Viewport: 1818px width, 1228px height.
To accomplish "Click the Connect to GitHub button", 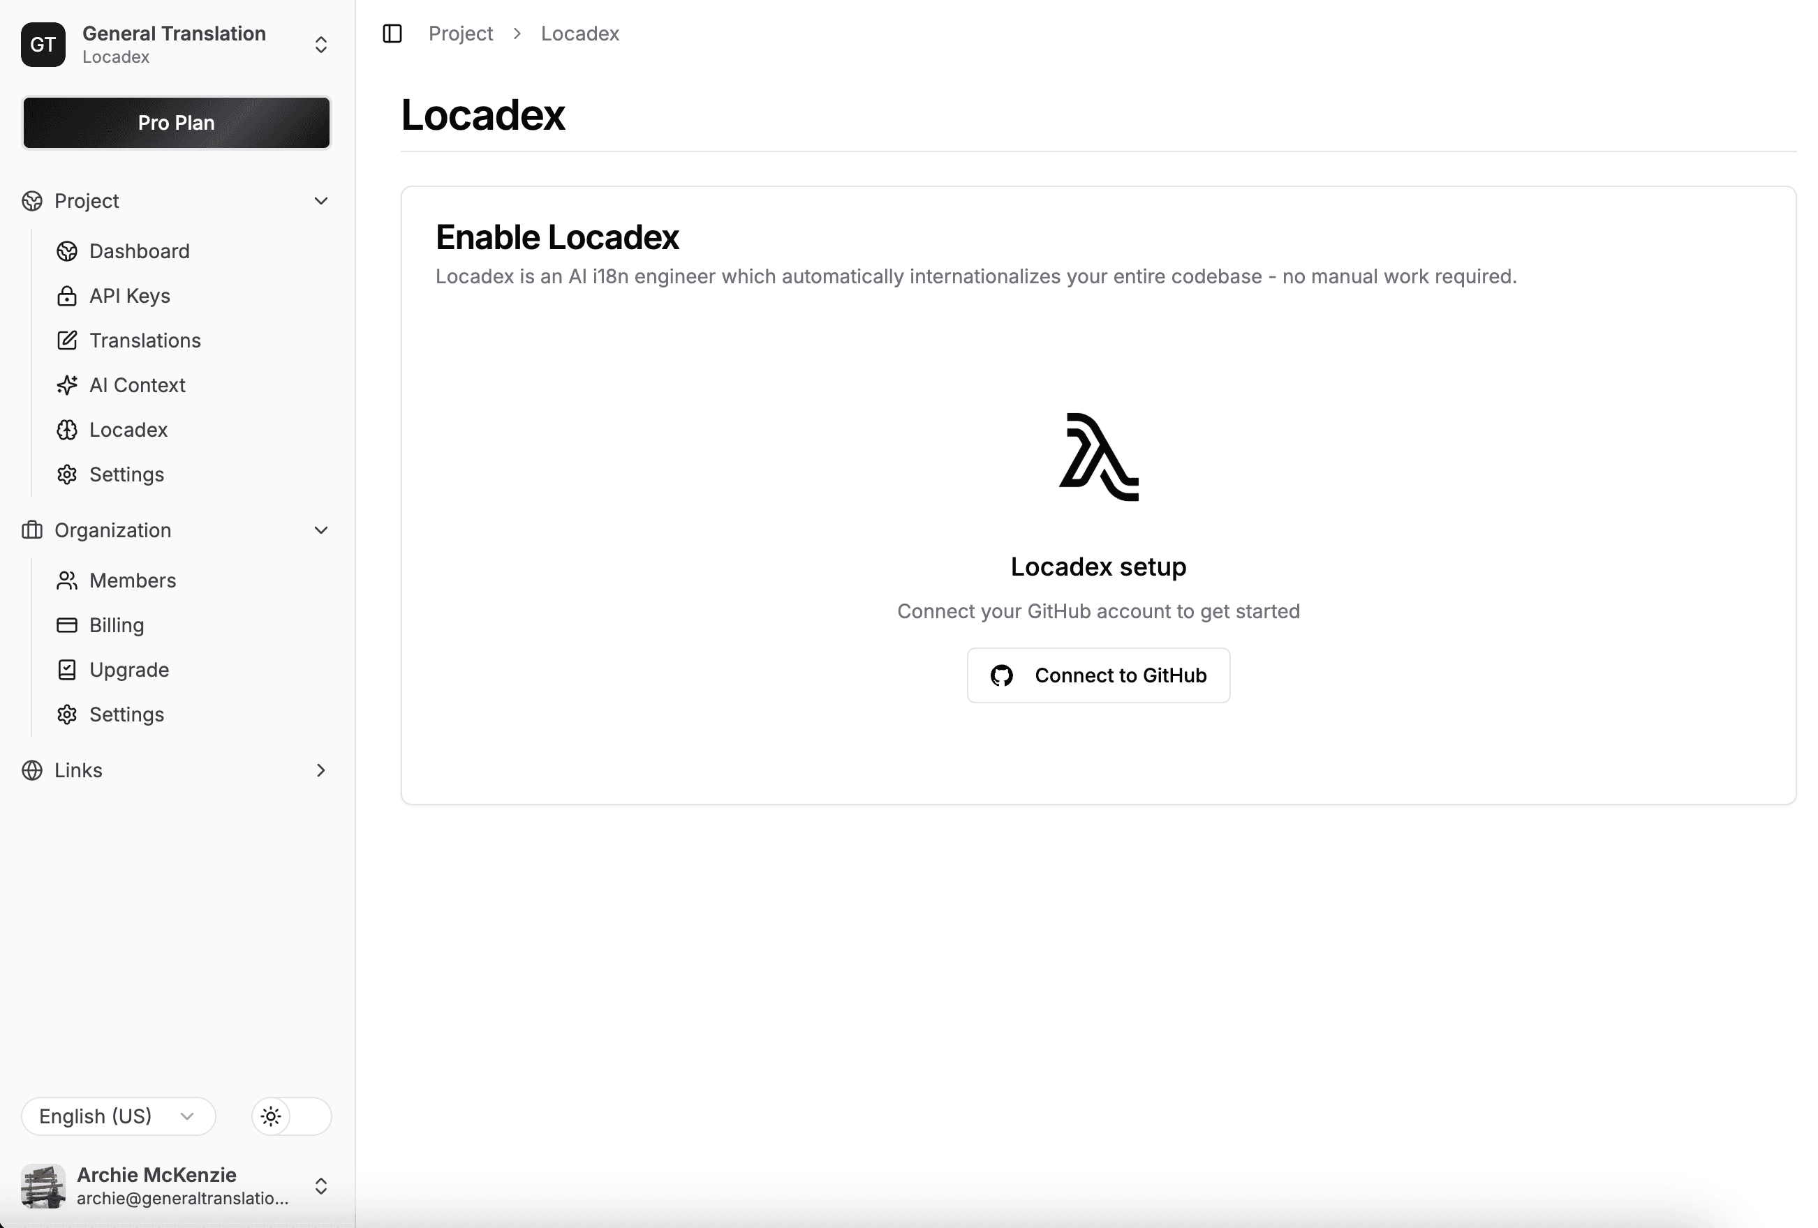I will coord(1098,675).
